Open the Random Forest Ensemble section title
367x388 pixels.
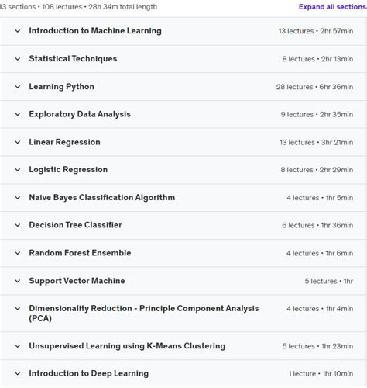(80, 253)
